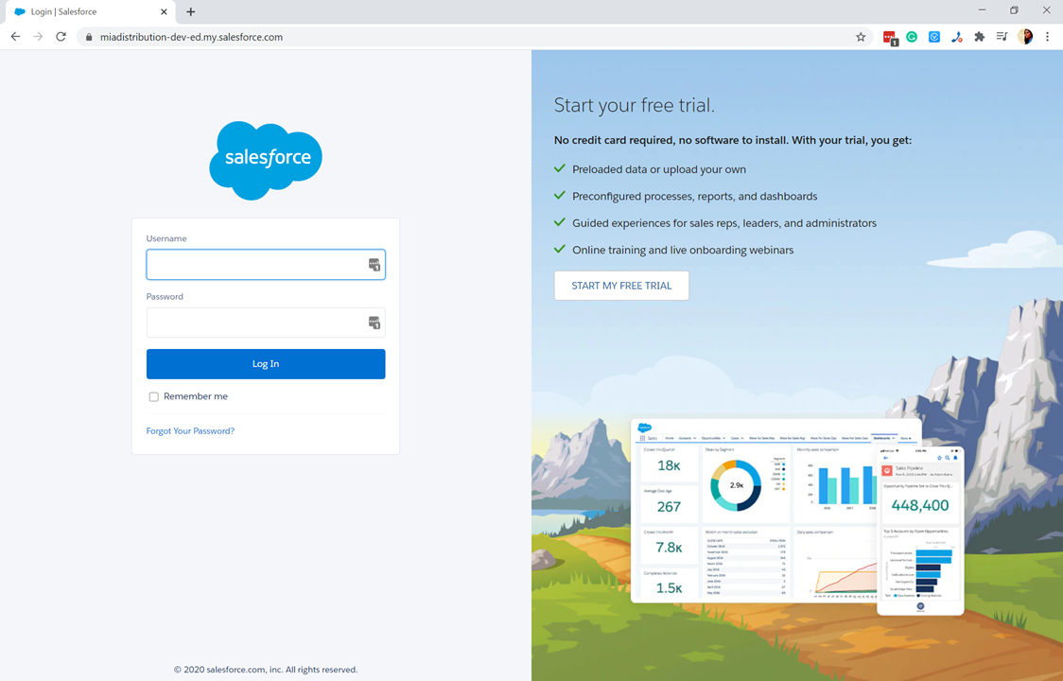Click the 'Remember me' label
The height and width of the screenshot is (681, 1063).
[x=195, y=396]
